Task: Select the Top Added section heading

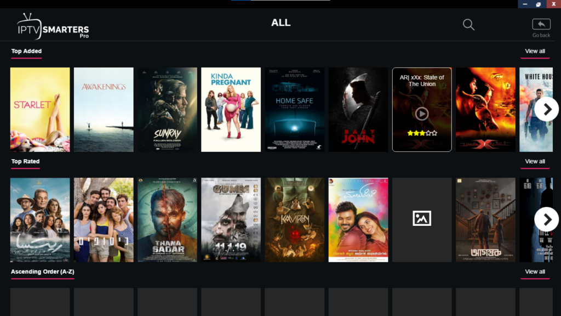Action: [x=26, y=52]
